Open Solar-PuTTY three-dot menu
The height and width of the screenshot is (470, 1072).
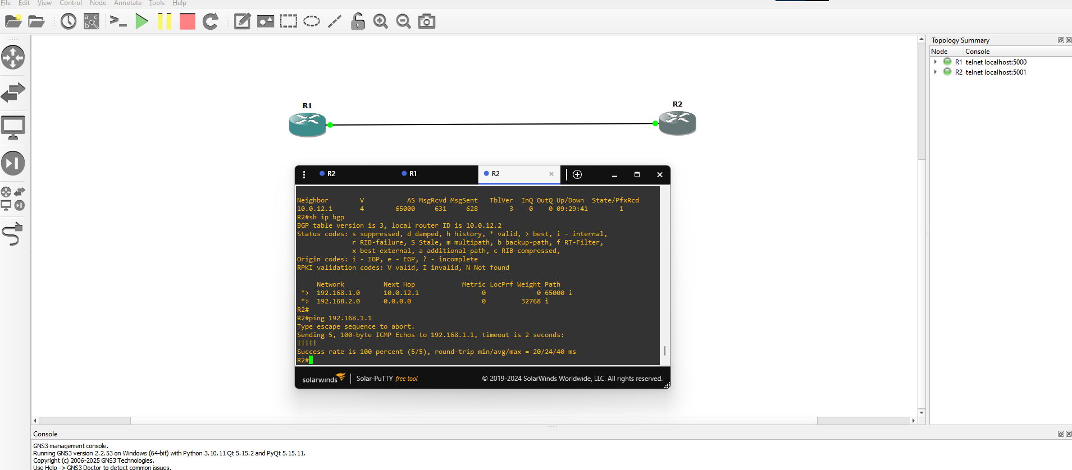(304, 174)
